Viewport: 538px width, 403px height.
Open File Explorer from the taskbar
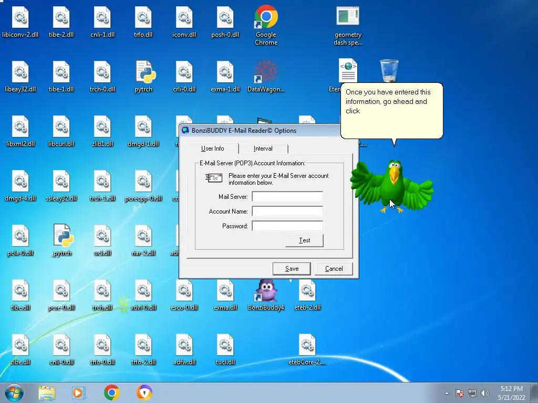click(47, 393)
